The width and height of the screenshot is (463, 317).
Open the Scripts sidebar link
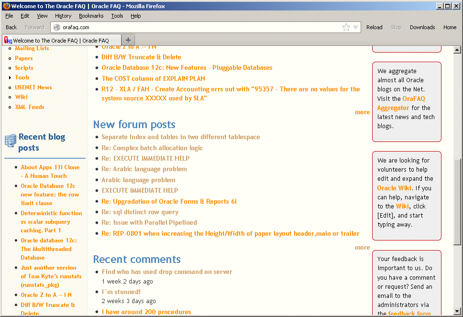click(x=24, y=68)
